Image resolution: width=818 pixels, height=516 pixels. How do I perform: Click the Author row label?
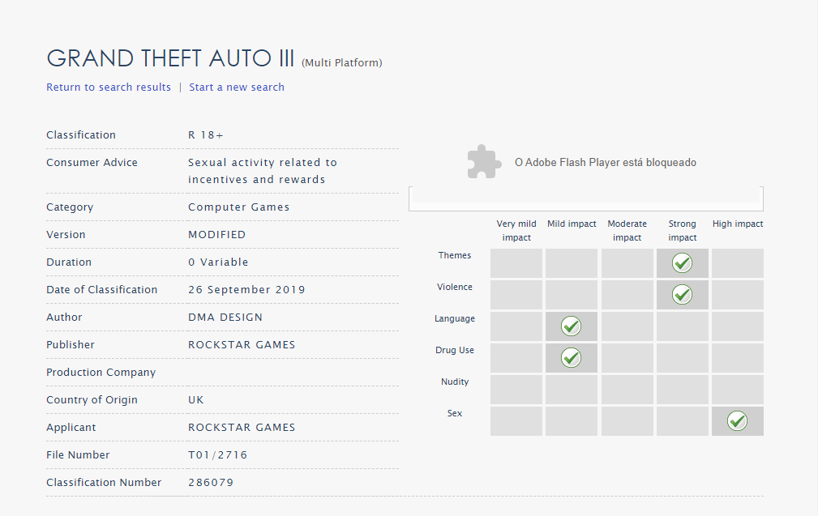(x=64, y=318)
